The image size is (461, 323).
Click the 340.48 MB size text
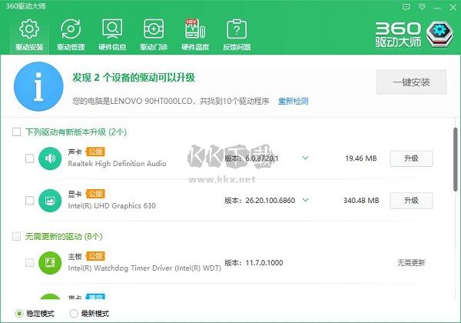click(x=361, y=201)
